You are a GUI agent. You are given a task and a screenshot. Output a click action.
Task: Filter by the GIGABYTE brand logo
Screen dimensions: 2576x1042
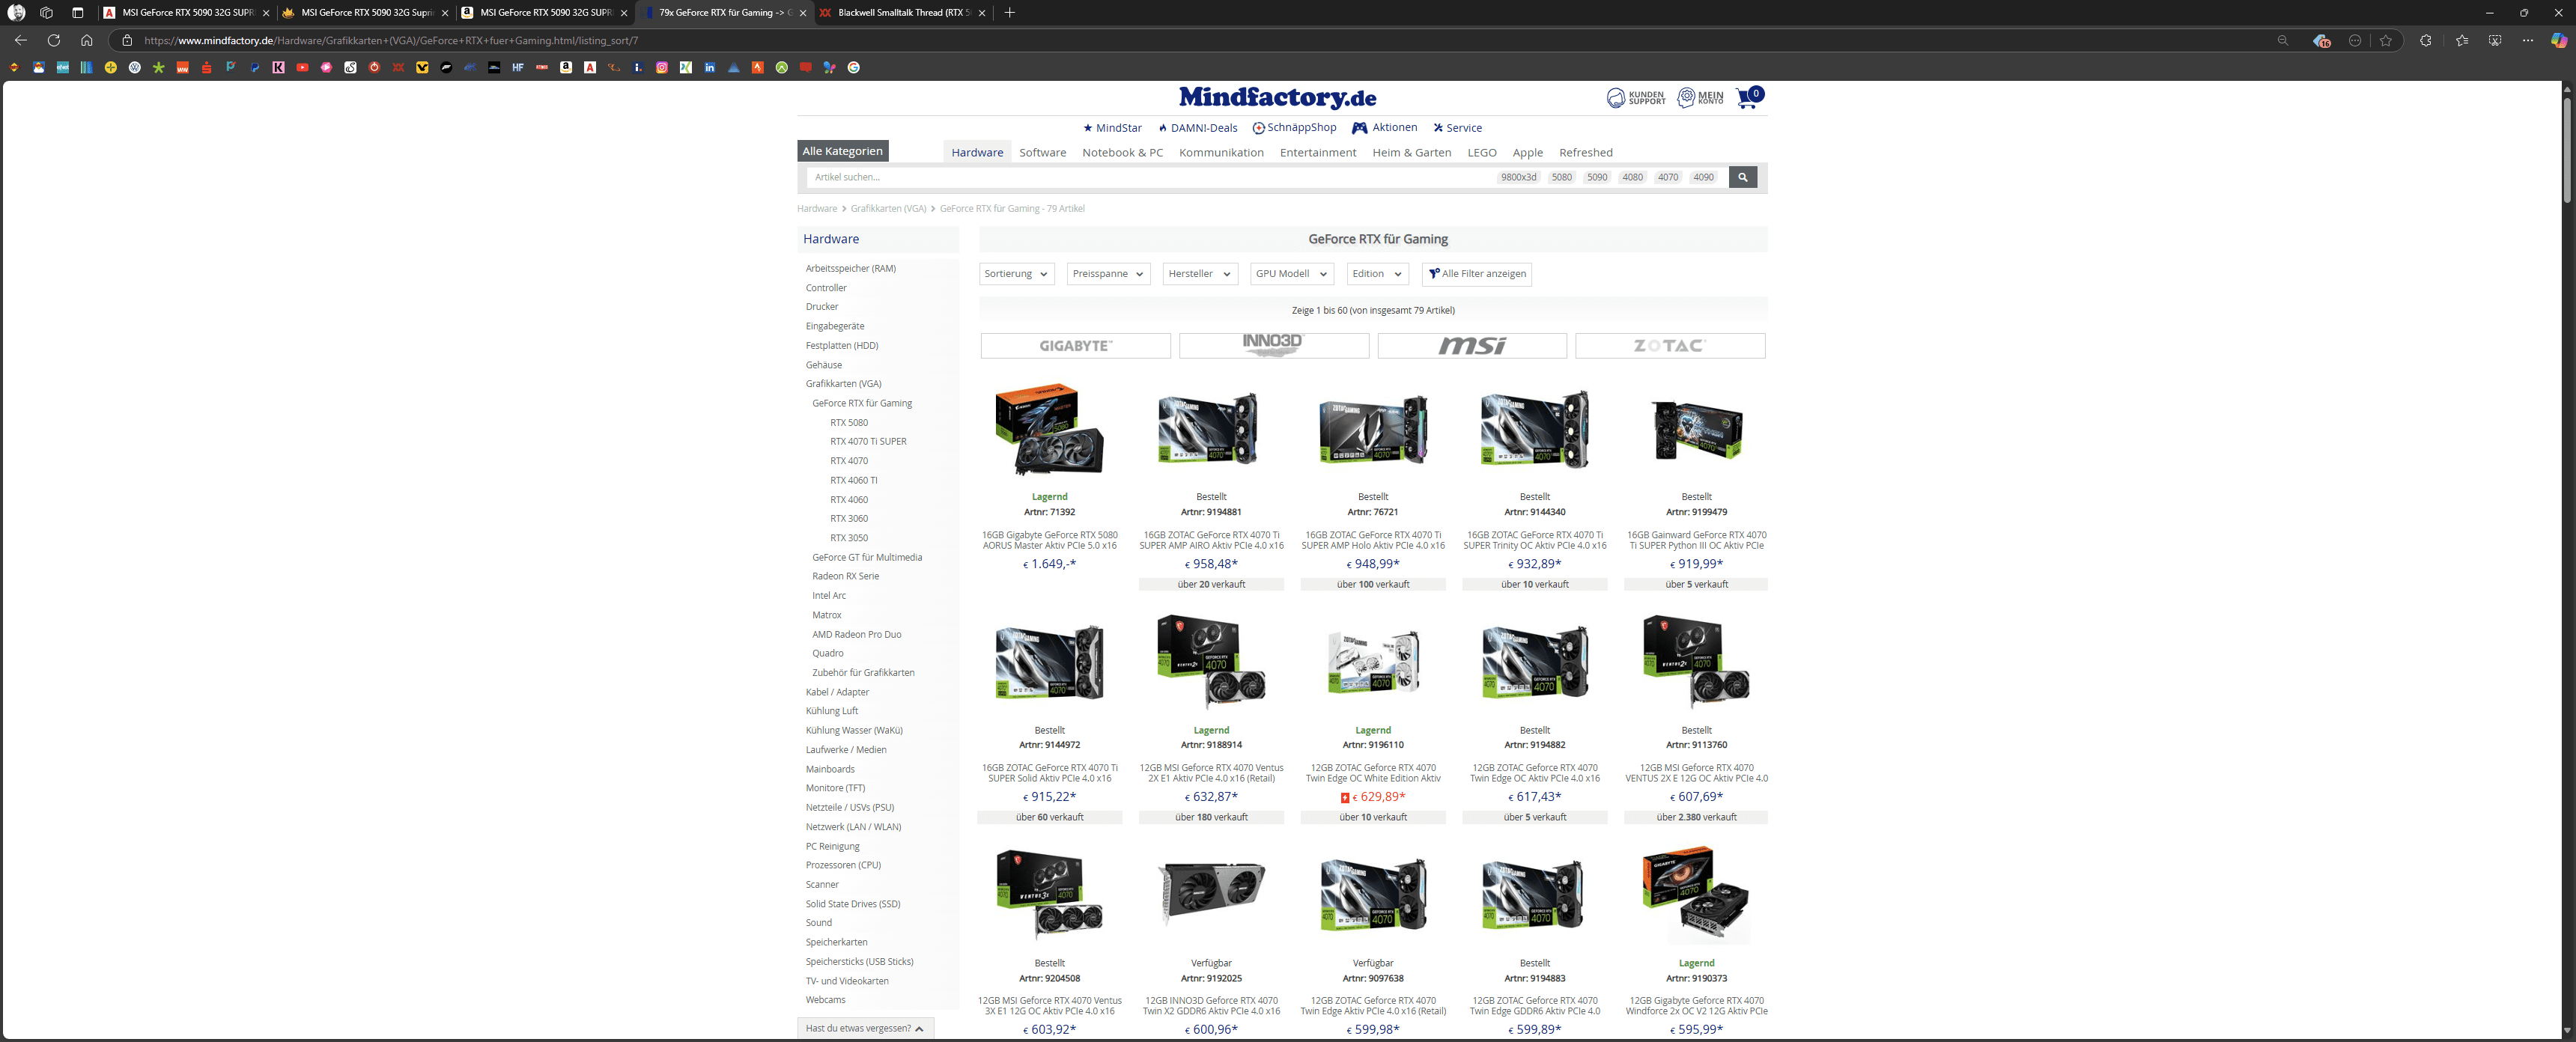(1075, 346)
